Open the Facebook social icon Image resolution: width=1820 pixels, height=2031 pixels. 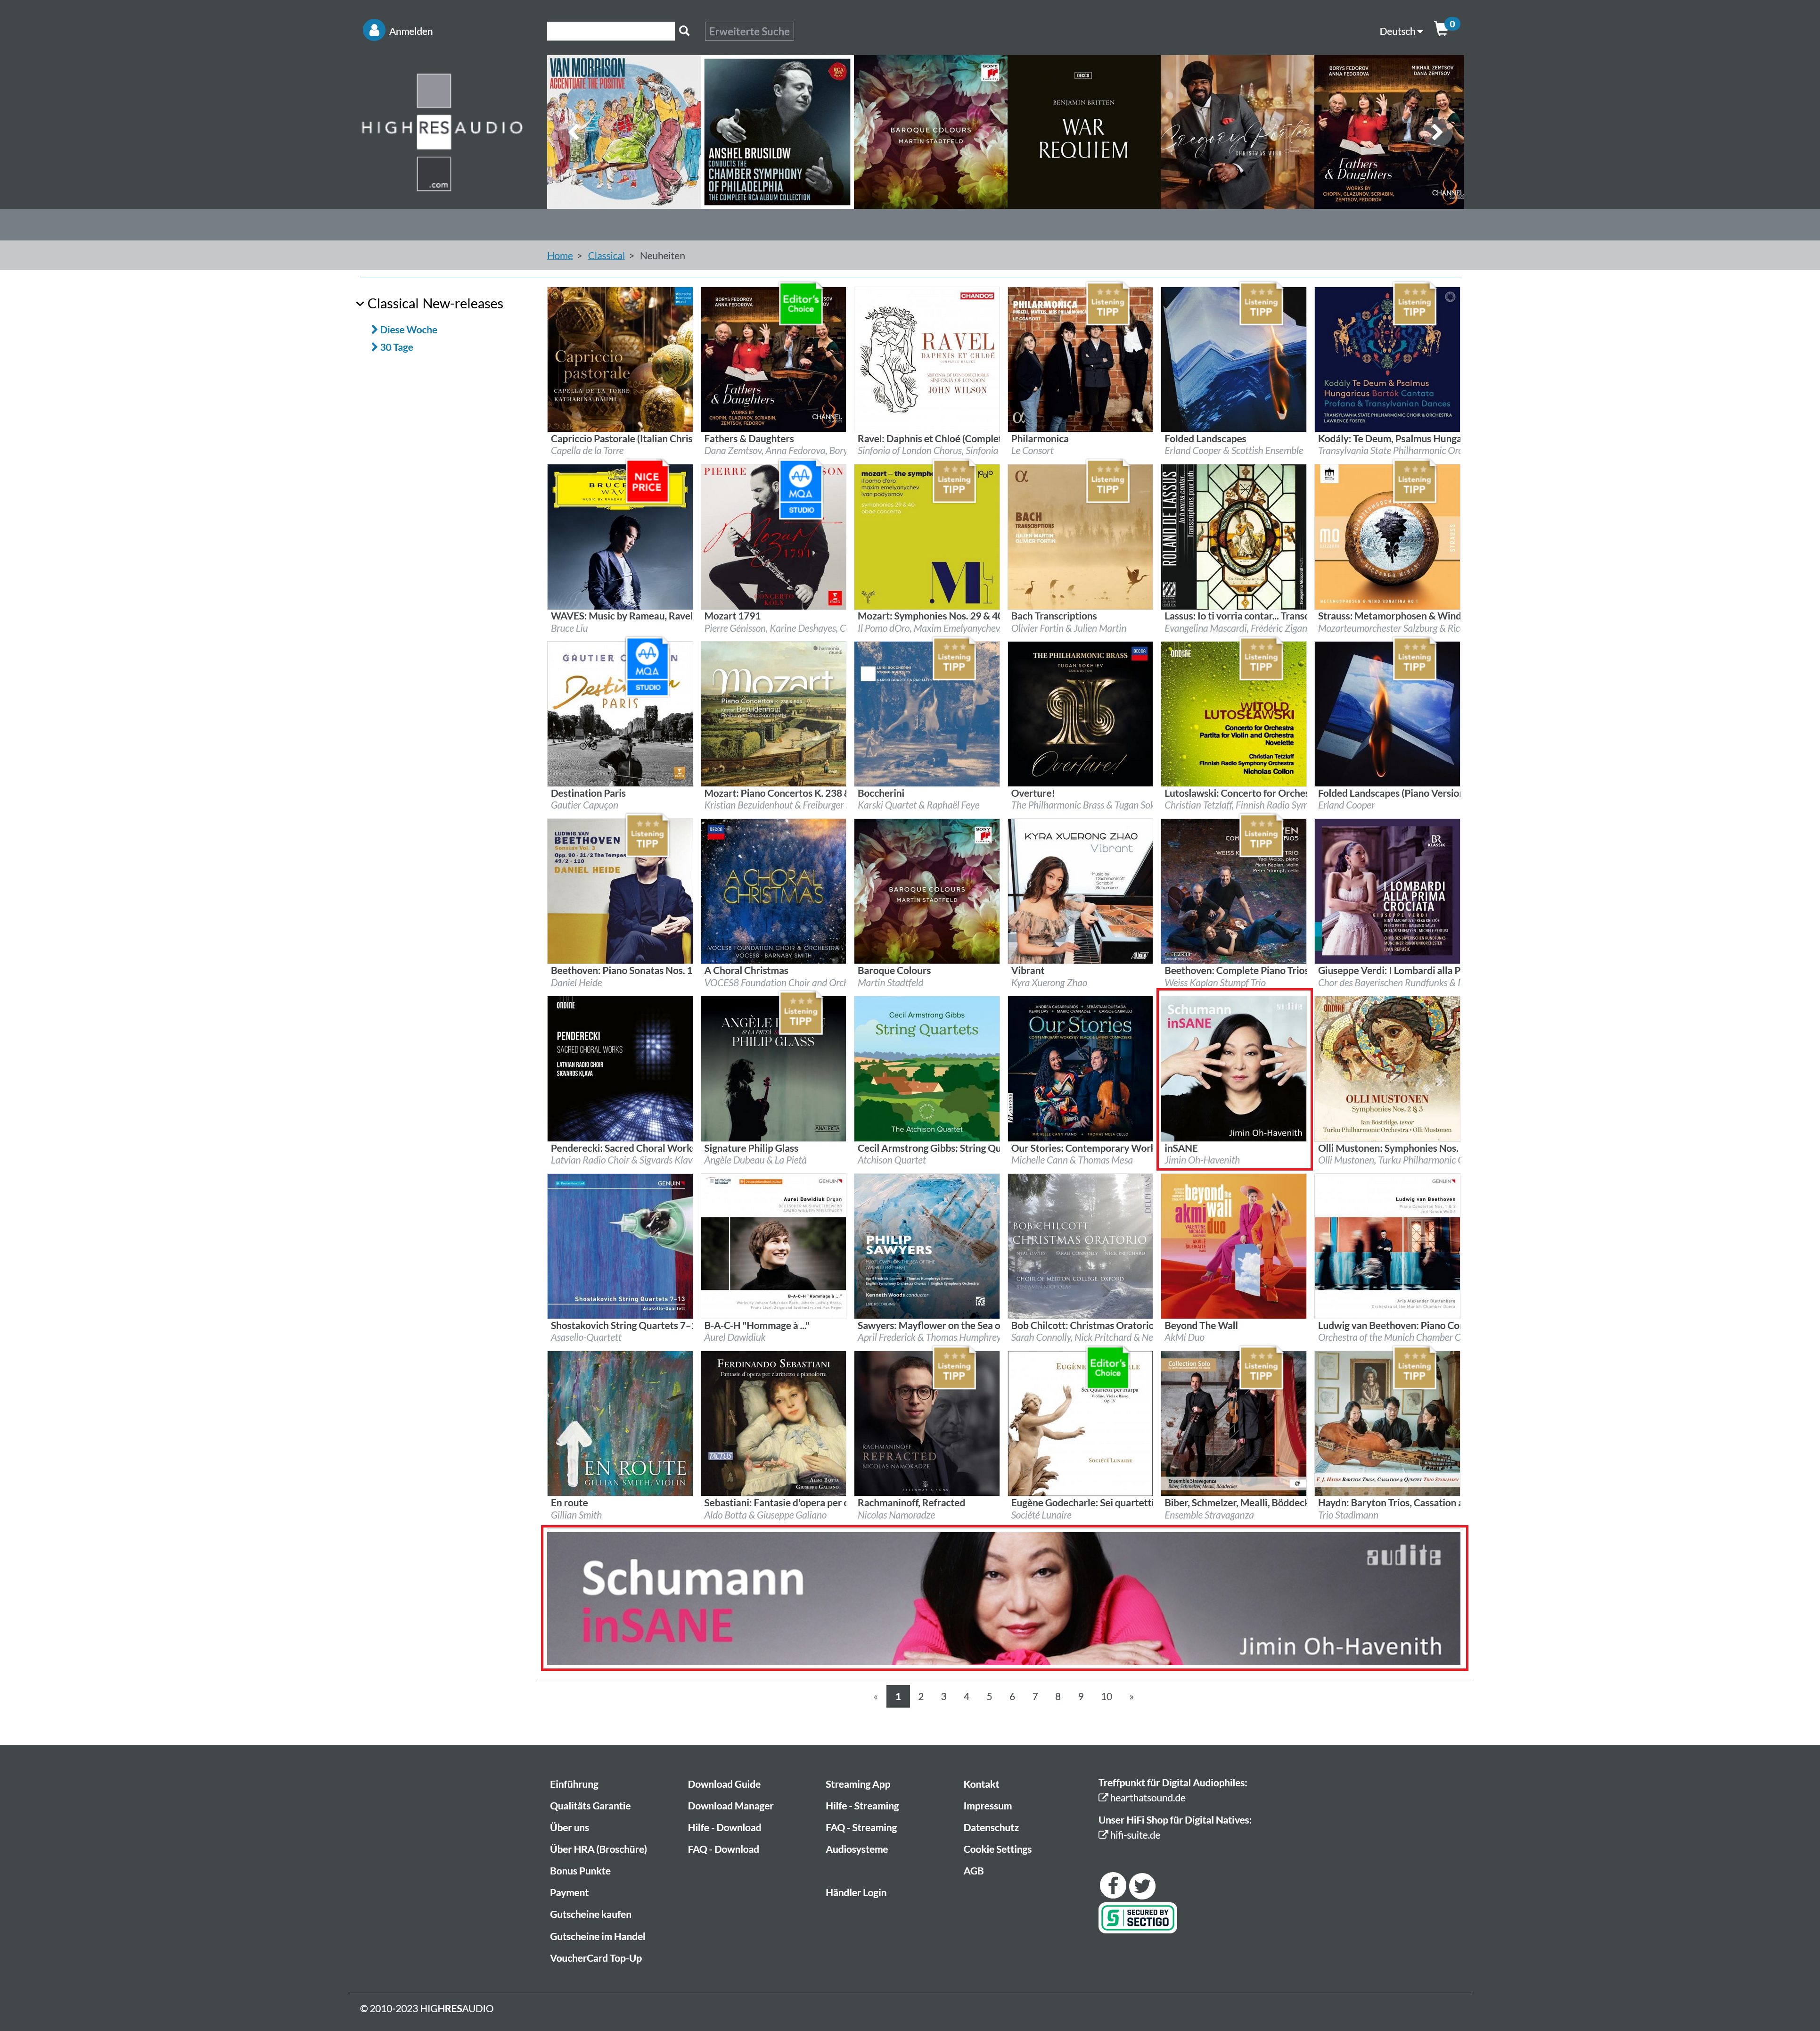pyautogui.click(x=1113, y=1885)
